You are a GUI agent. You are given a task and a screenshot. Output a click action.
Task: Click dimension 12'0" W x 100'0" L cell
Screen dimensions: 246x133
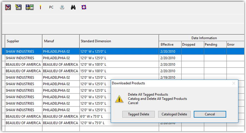click(119, 65)
